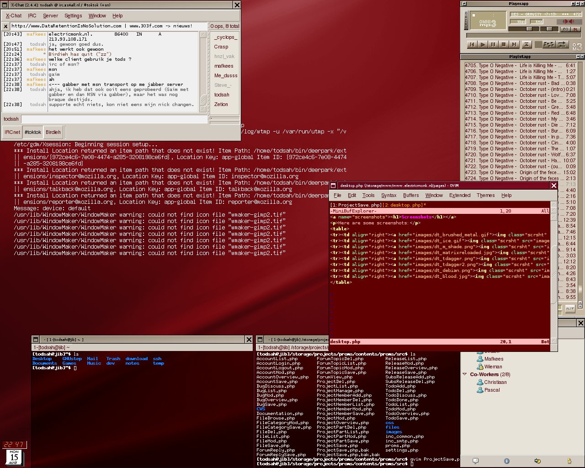Screen dimensions: 585x468
Task: Select user hnzl_vak in X-Chat list
Action: tap(224, 56)
